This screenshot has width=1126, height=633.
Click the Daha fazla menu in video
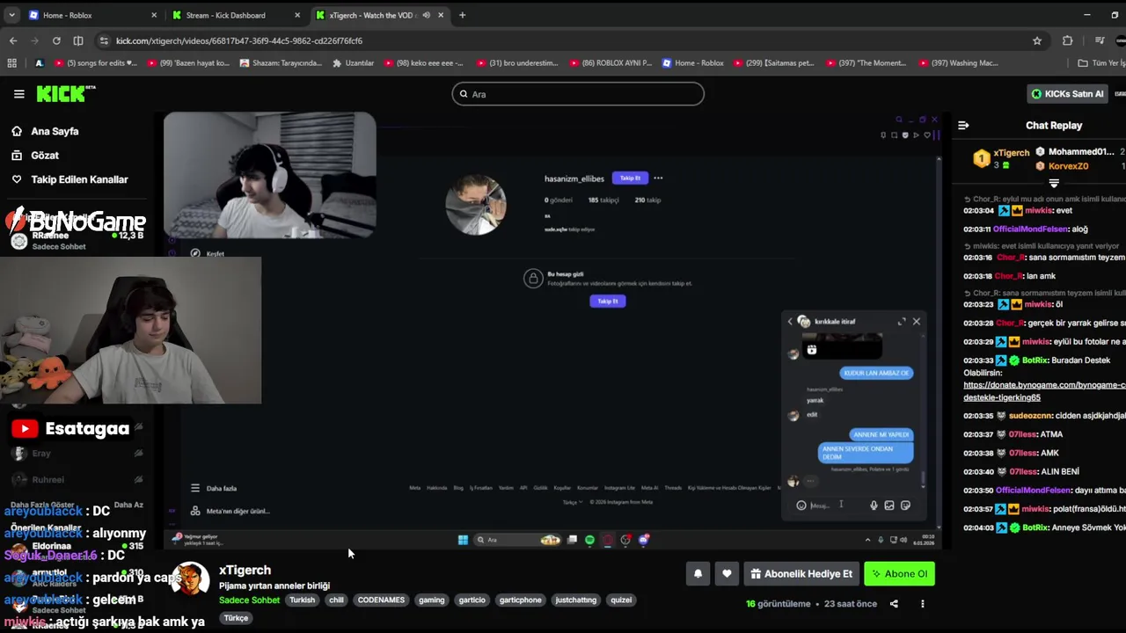point(214,488)
